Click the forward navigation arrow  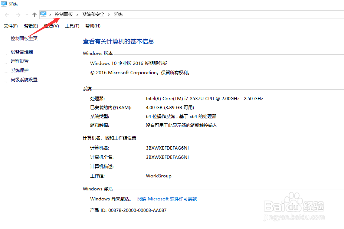pyautogui.click(x=17, y=14)
